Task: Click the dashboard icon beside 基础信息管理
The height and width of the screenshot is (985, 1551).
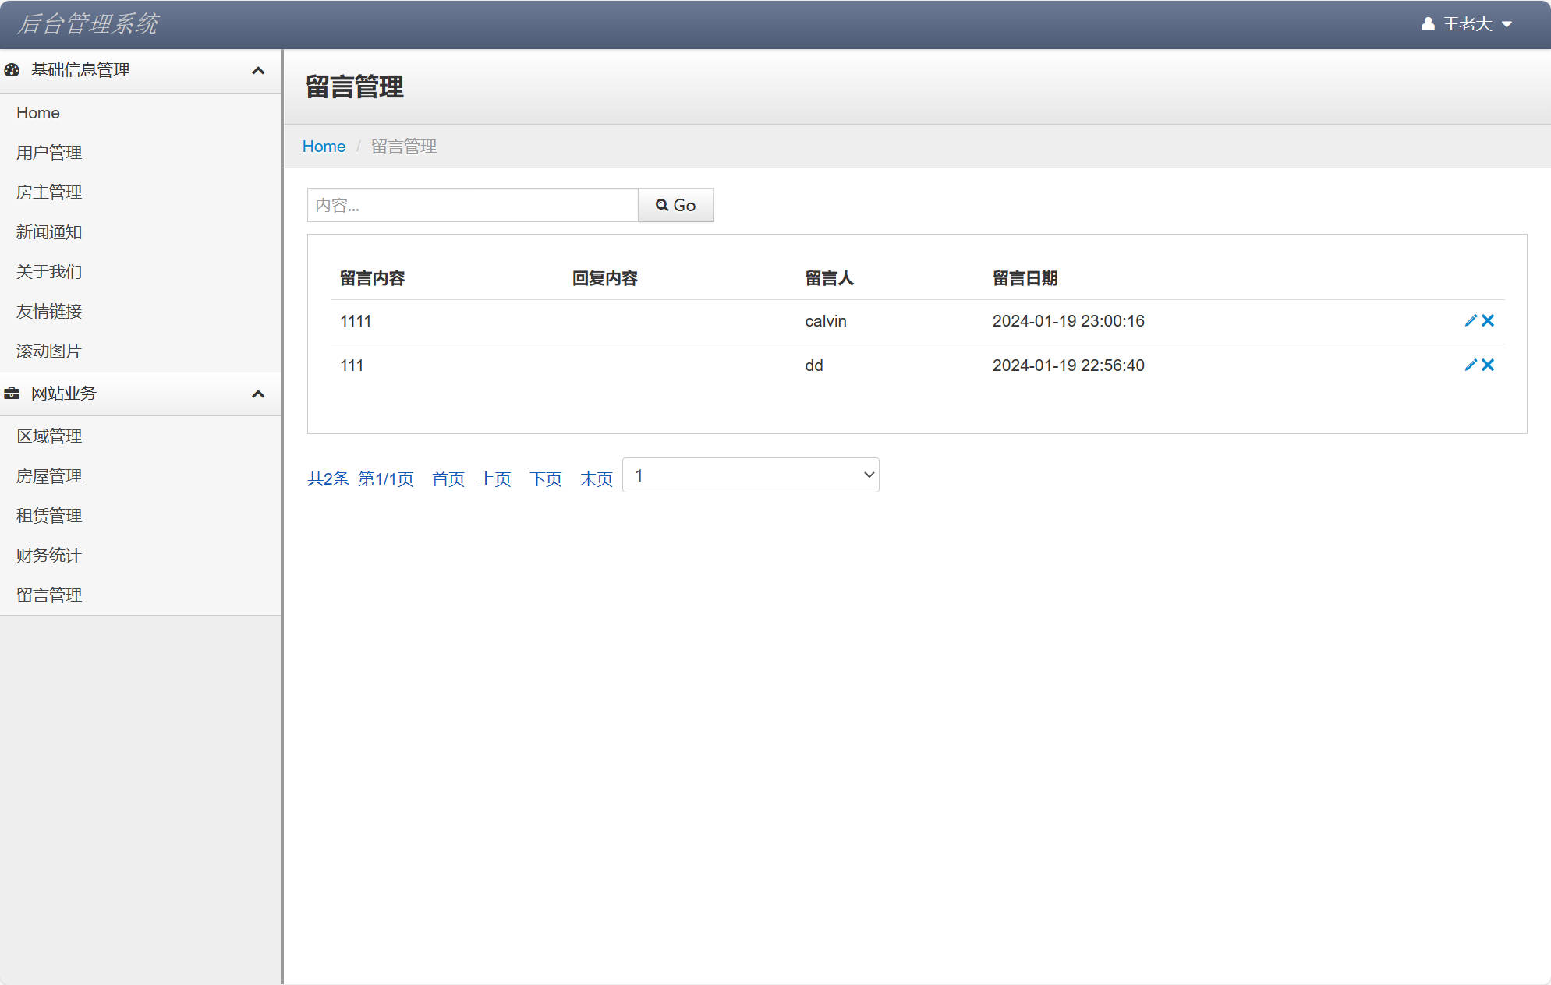Action: click(x=12, y=70)
